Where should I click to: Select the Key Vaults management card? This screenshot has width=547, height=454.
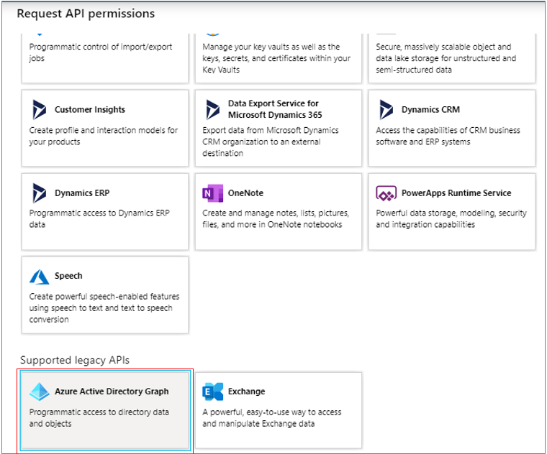[x=279, y=58]
